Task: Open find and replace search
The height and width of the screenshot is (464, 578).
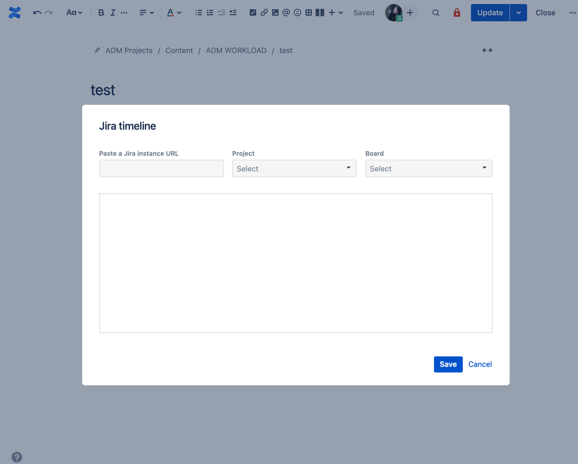Action: [436, 13]
